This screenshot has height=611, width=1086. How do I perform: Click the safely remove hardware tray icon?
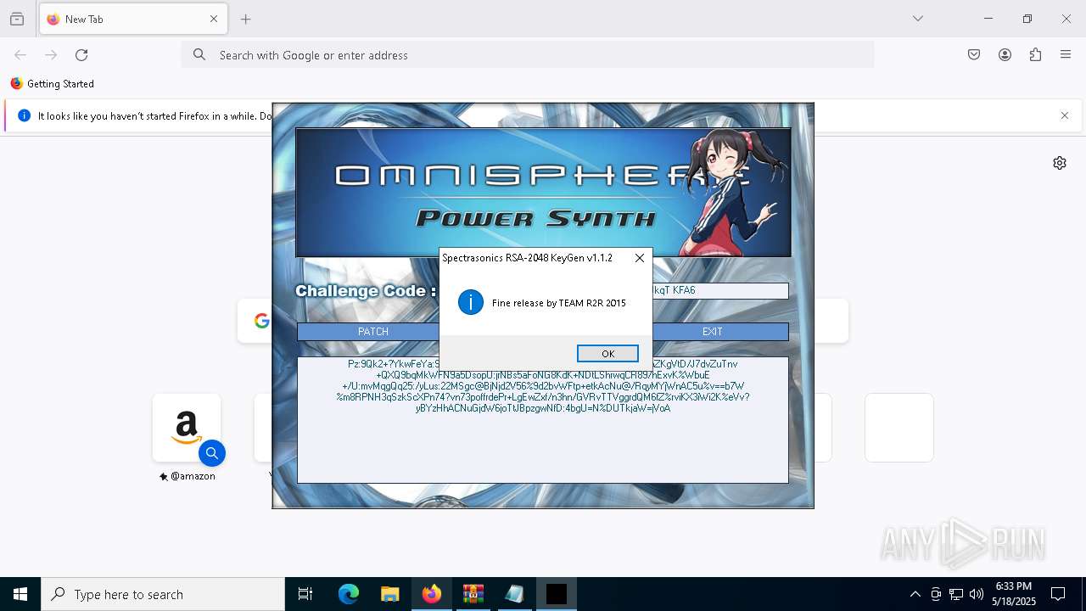tap(936, 594)
